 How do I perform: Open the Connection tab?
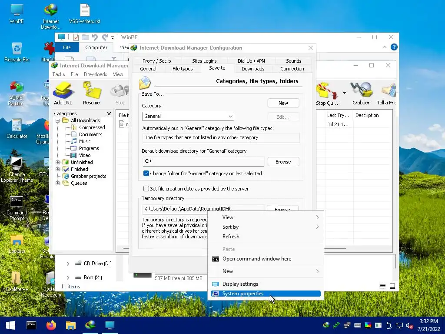[292, 69]
